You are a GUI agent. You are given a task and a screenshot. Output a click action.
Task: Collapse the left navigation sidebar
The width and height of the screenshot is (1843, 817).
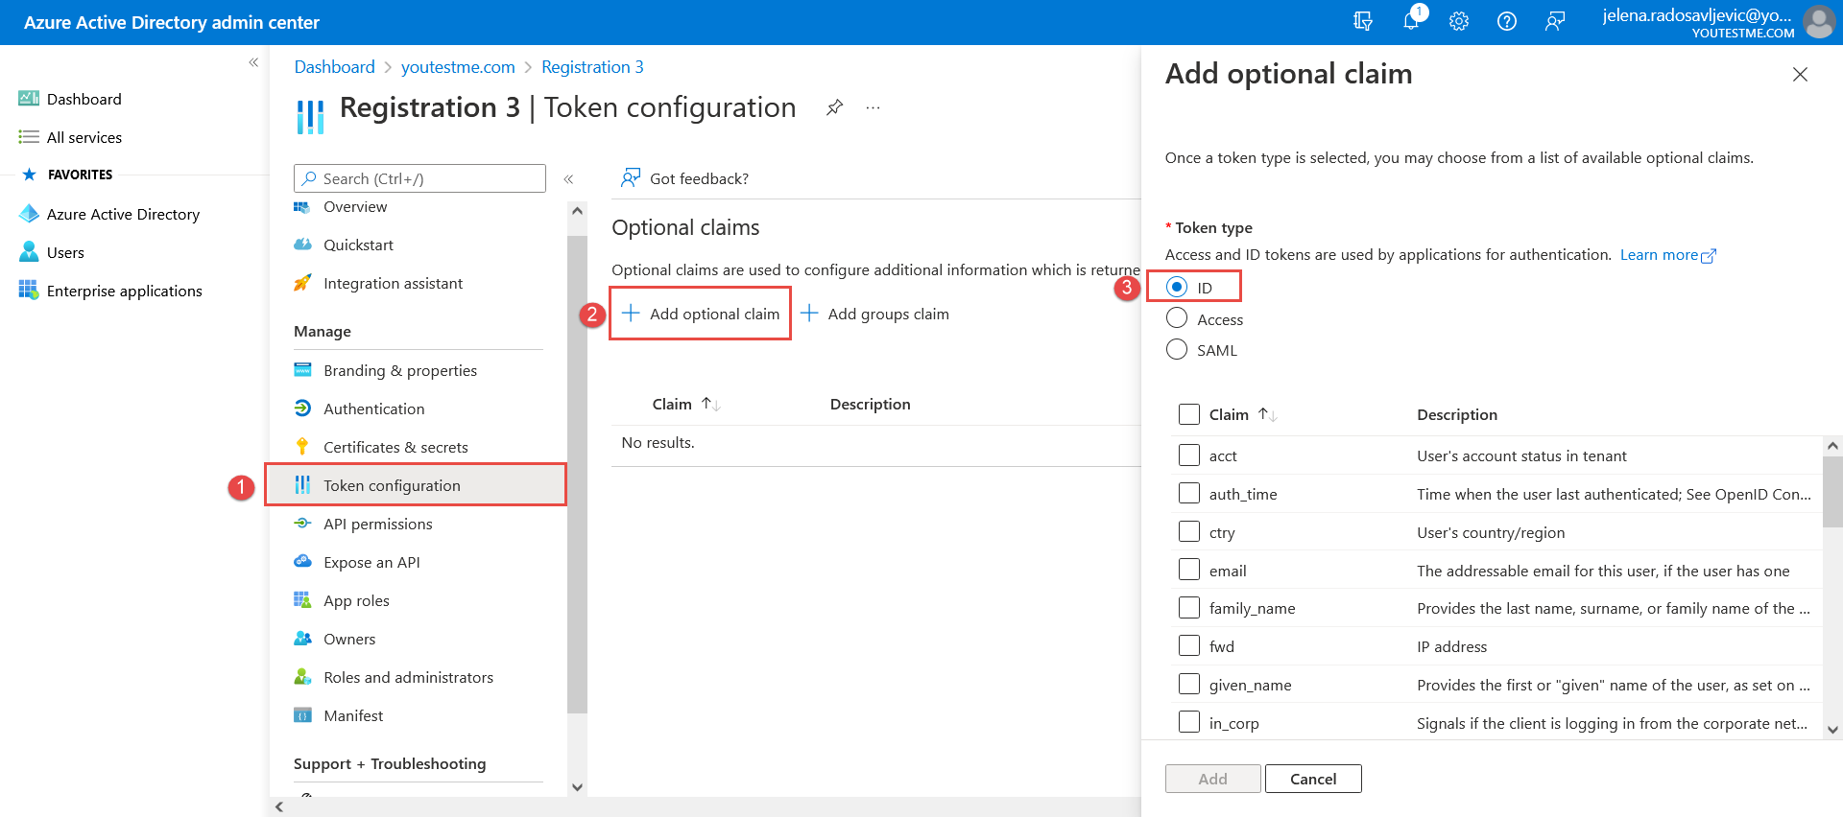(x=253, y=62)
